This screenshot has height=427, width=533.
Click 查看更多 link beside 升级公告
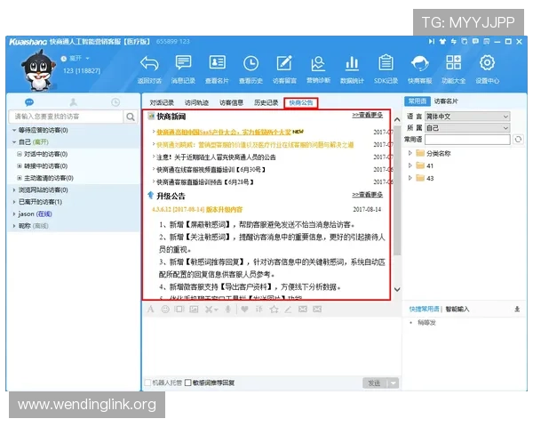tap(367, 195)
